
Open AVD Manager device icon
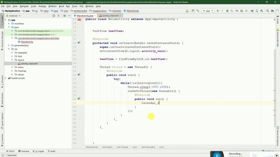click(257, 11)
